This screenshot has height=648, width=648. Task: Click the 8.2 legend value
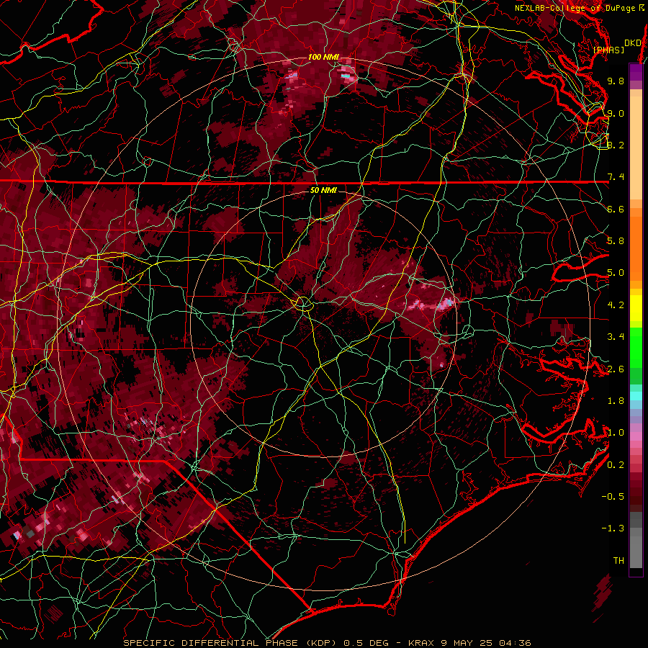click(616, 145)
